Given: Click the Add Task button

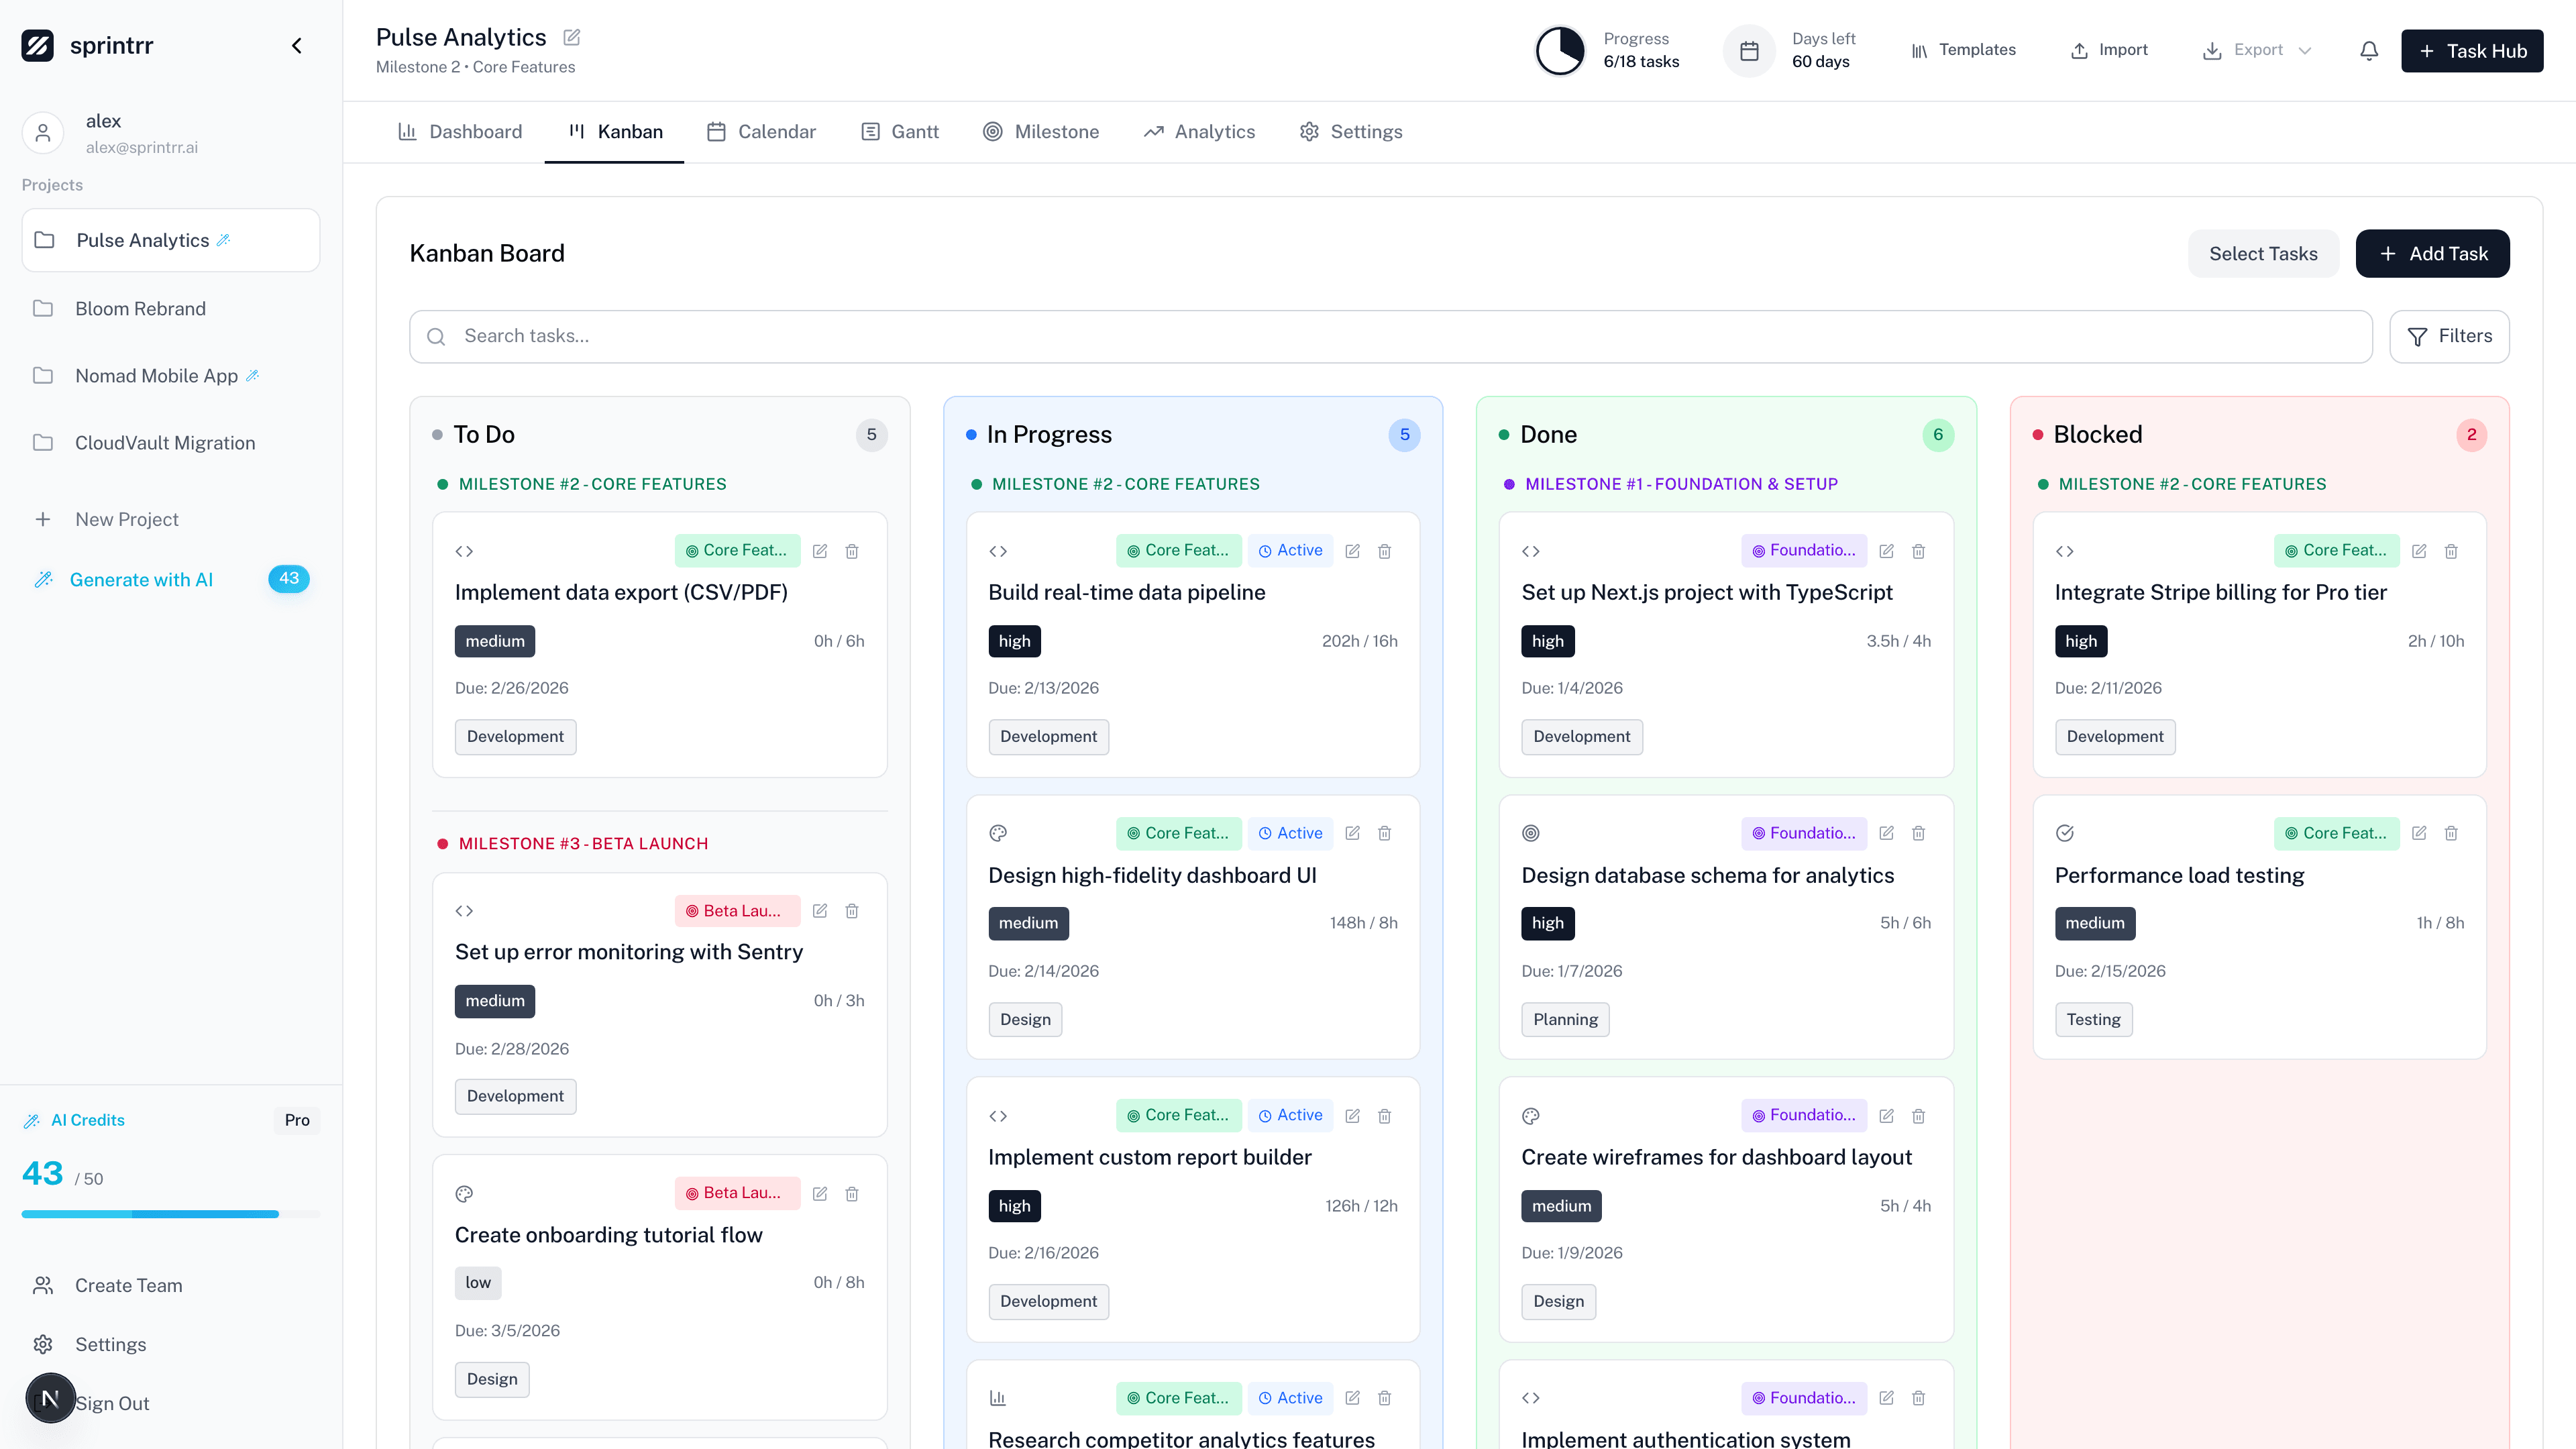Looking at the screenshot, I should pos(2433,253).
